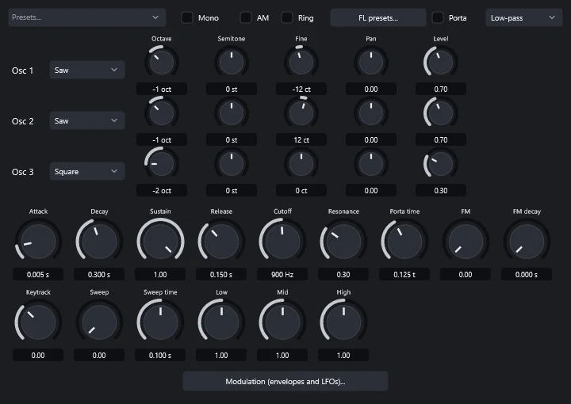571x404 pixels.
Task: Open the Osc 1 Saw waveform dropdown
Action: click(x=87, y=70)
